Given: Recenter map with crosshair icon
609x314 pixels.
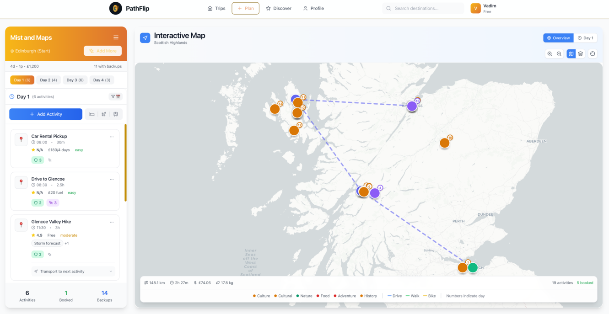Looking at the screenshot, I should click(593, 54).
